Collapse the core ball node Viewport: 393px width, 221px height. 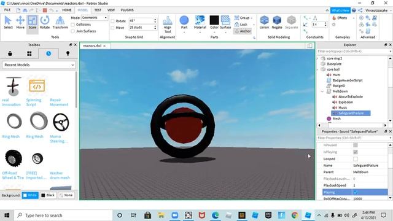[317, 69]
